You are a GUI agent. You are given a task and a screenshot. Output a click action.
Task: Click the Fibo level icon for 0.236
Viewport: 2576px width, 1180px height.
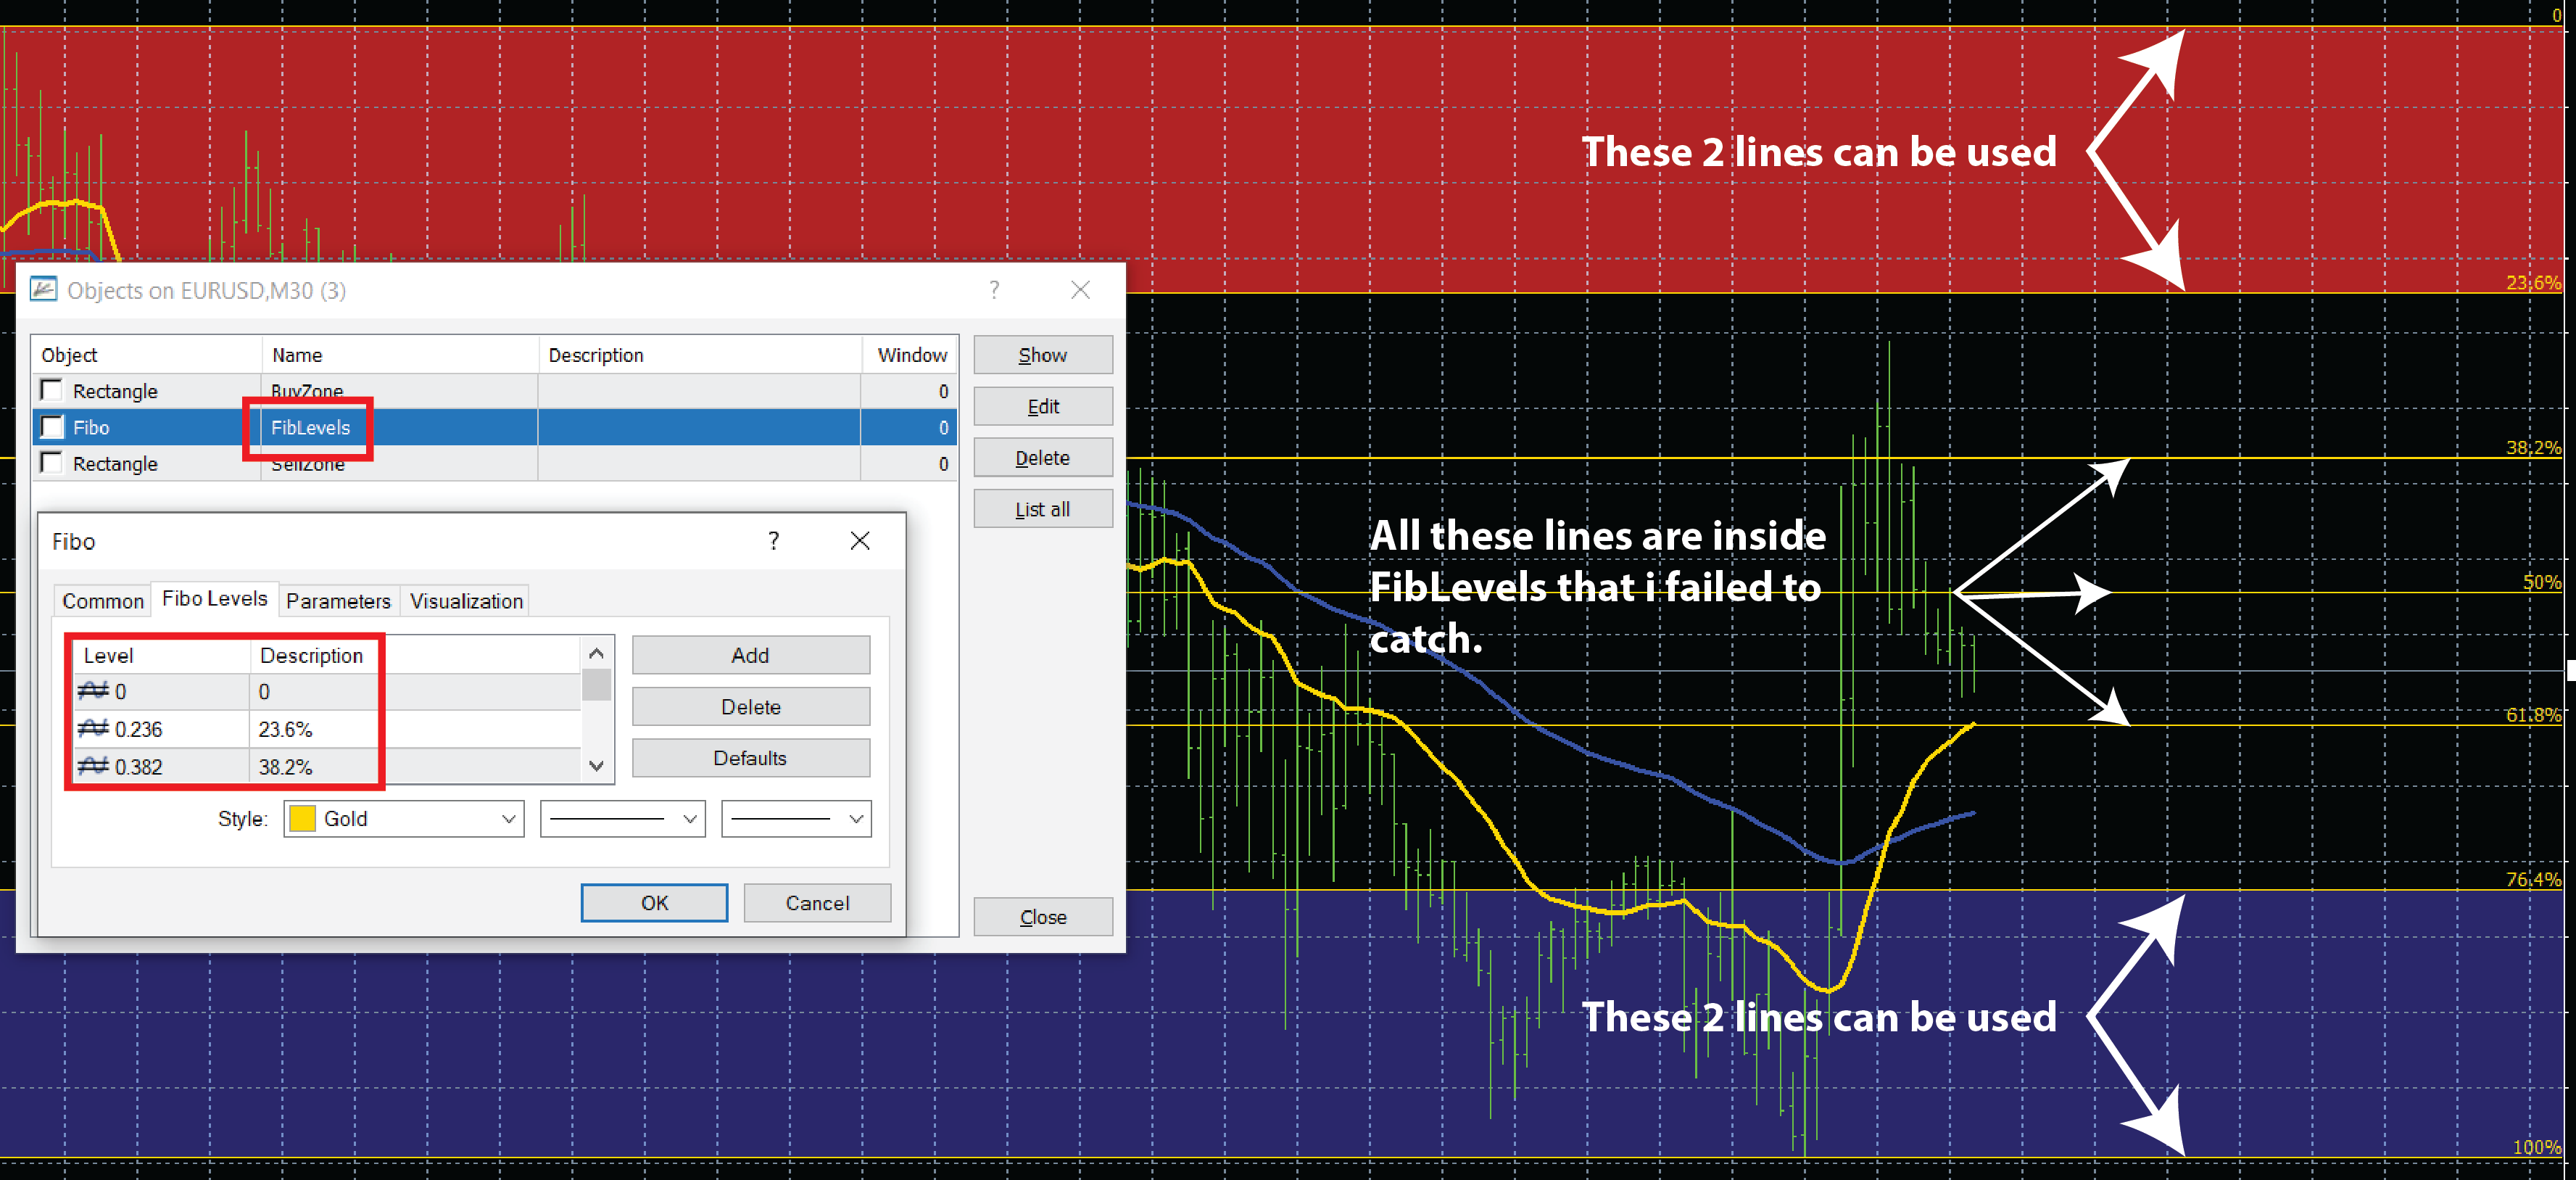[93, 729]
